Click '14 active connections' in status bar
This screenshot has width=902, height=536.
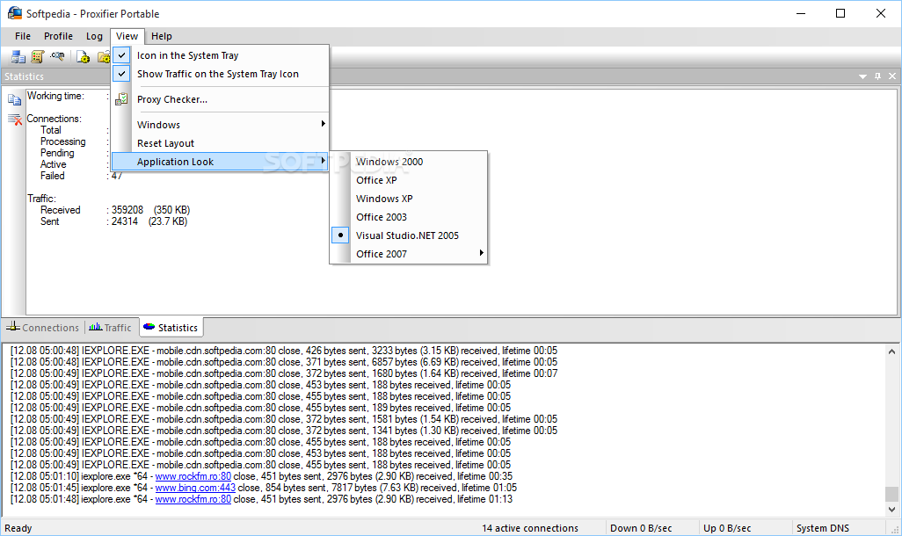(x=530, y=528)
